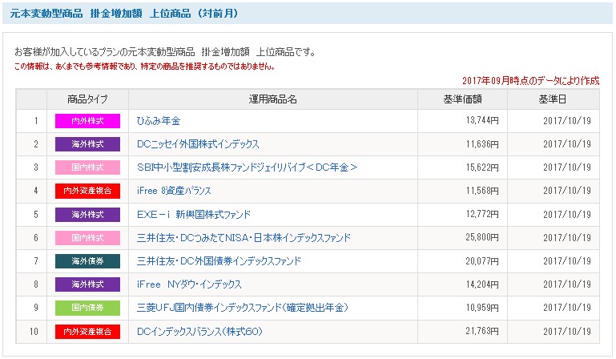Click the red disclaimer text この情報は
The width and height of the screenshot is (616, 359).
pos(144,66)
